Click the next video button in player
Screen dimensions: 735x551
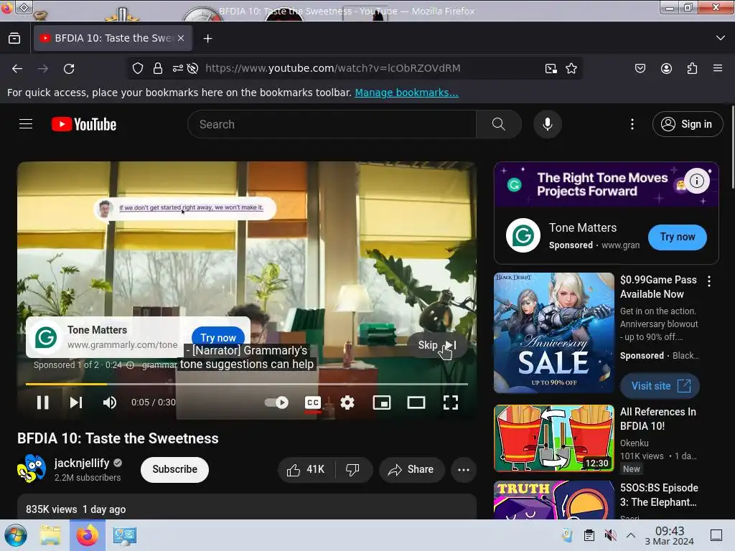76,402
